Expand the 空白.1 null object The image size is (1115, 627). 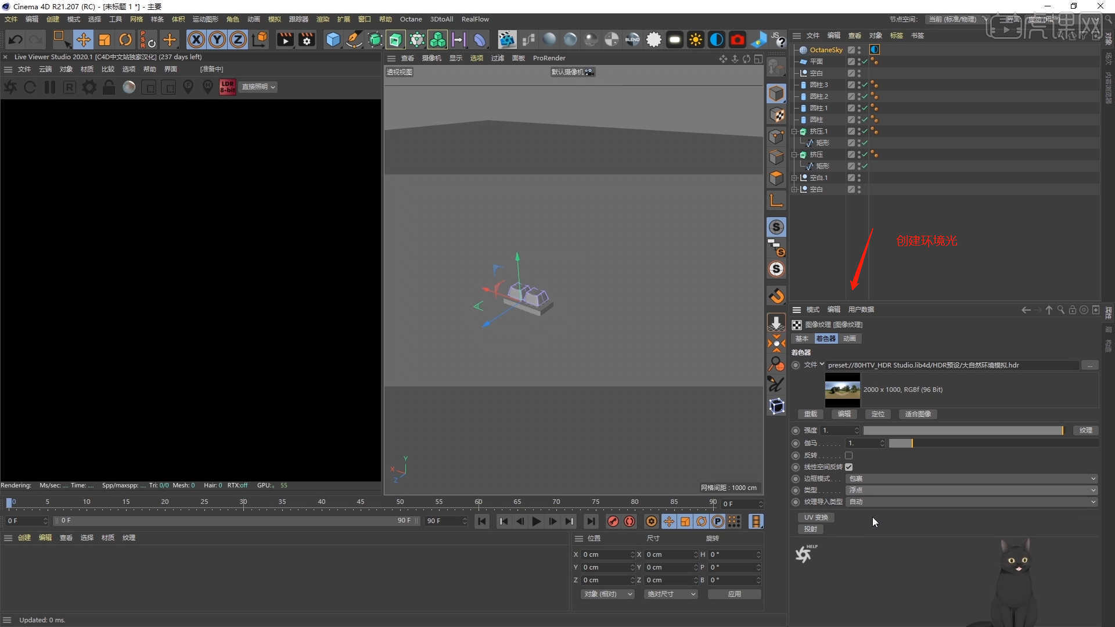pyautogui.click(x=794, y=178)
